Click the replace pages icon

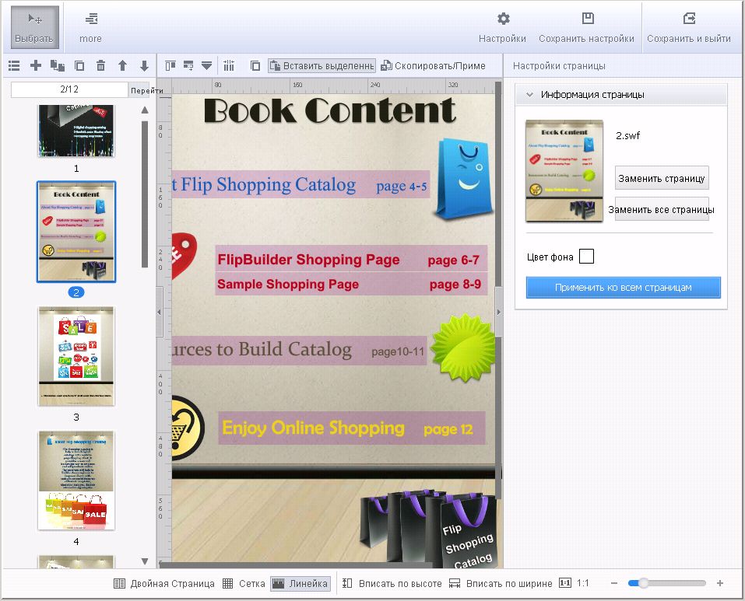pyautogui.click(x=58, y=65)
